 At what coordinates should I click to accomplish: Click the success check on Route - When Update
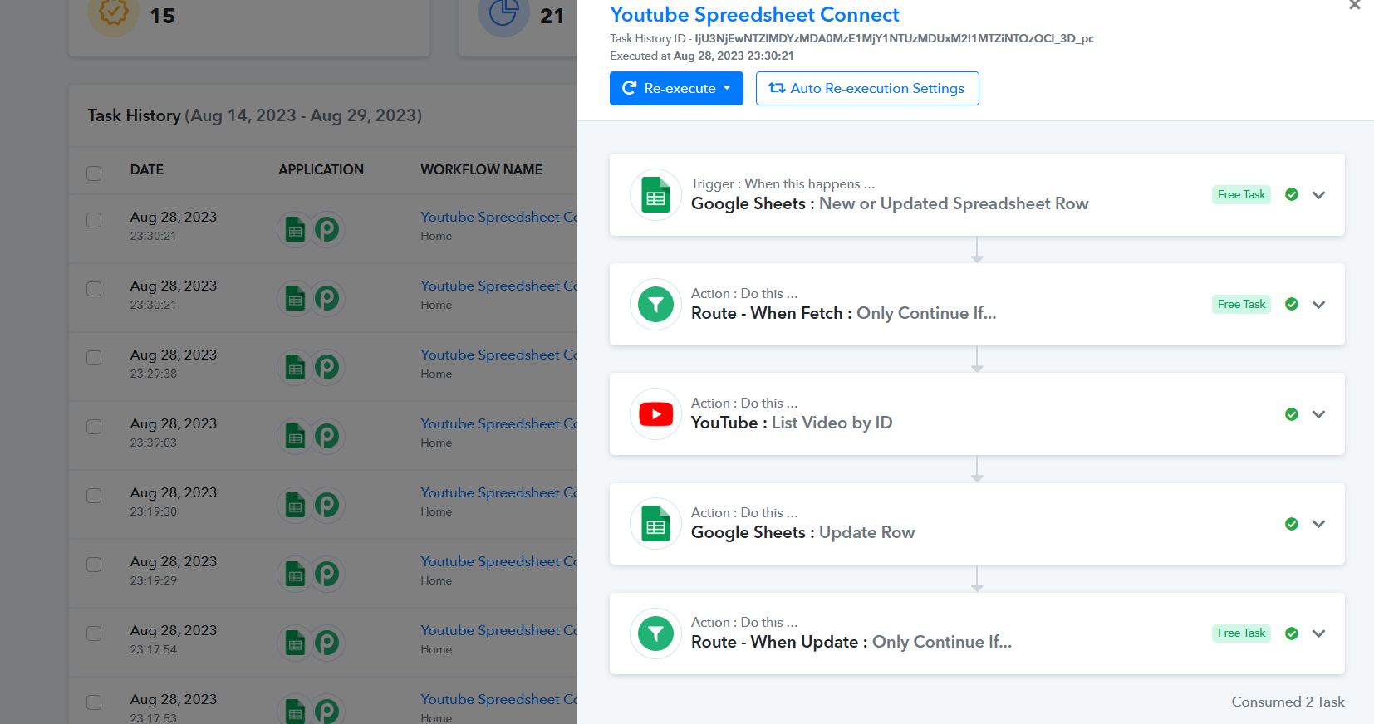point(1291,633)
